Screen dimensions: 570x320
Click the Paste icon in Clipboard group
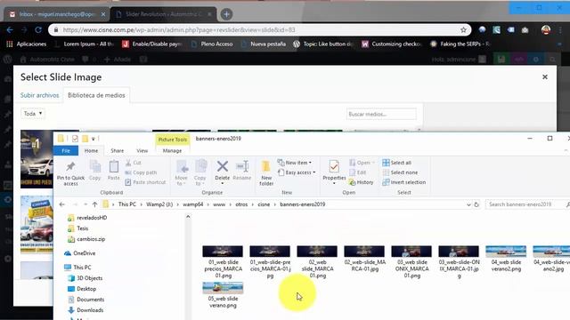pos(113,167)
